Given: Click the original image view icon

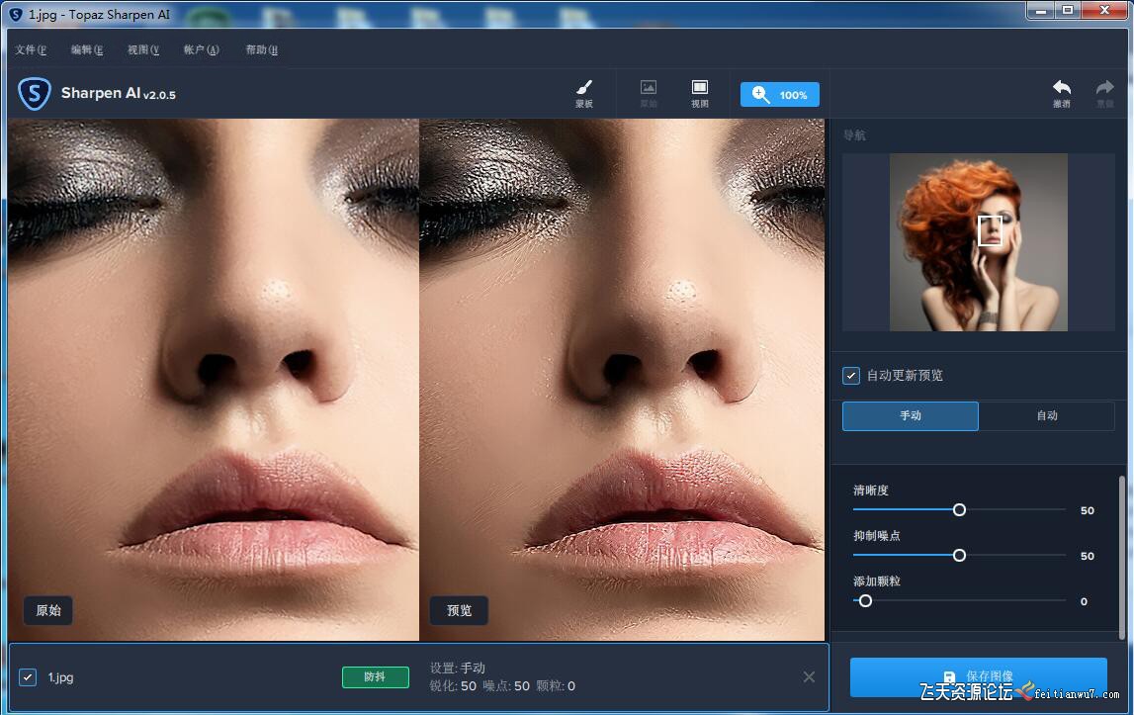Looking at the screenshot, I should (649, 94).
